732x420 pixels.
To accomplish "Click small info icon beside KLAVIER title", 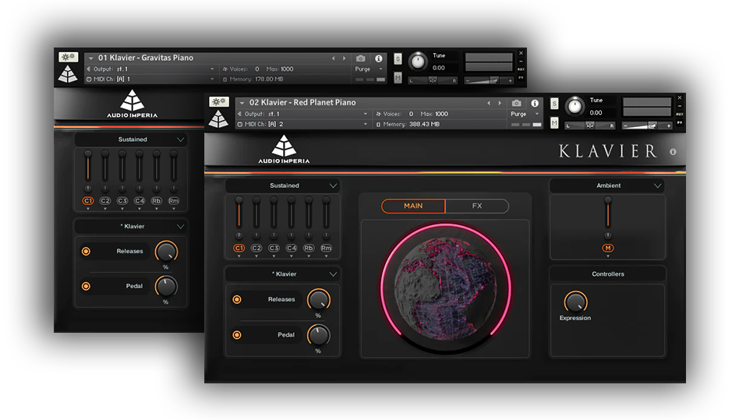I will (673, 152).
